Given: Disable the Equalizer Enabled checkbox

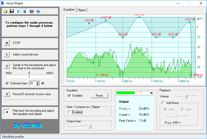Looking at the screenshot, I should click(69, 96).
